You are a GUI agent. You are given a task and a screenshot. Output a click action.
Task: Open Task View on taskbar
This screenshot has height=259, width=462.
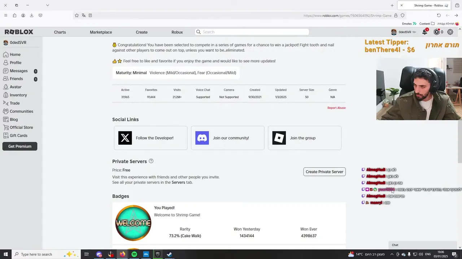point(87,254)
